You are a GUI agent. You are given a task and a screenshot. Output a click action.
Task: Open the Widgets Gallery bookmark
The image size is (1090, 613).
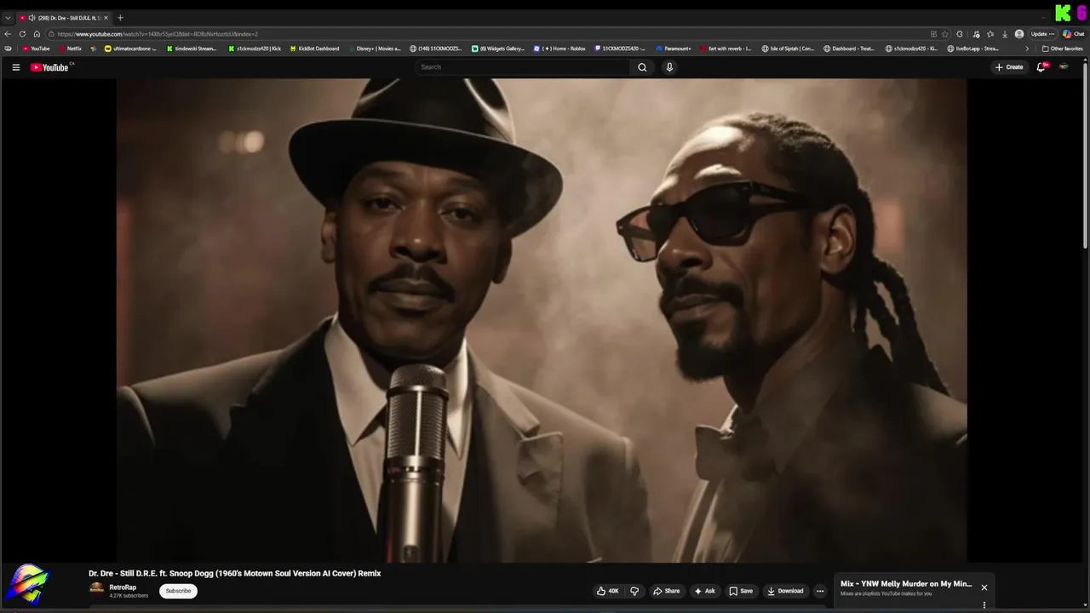[x=498, y=49]
